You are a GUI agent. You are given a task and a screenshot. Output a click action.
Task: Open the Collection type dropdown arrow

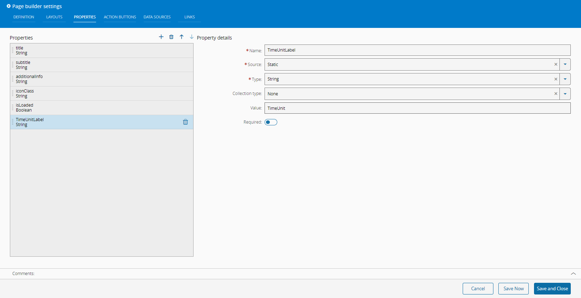click(565, 94)
